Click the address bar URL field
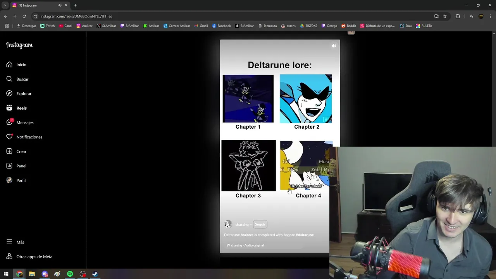This screenshot has width=496, height=279. [232, 16]
